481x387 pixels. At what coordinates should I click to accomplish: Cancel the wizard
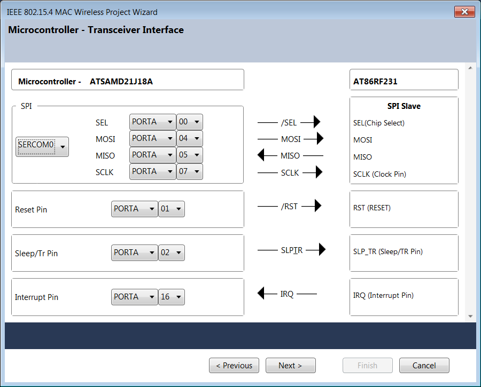pyautogui.click(x=424, y=366)
